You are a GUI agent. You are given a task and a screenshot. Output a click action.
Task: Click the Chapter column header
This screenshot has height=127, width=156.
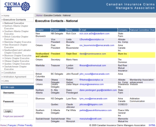coord(43,30)
